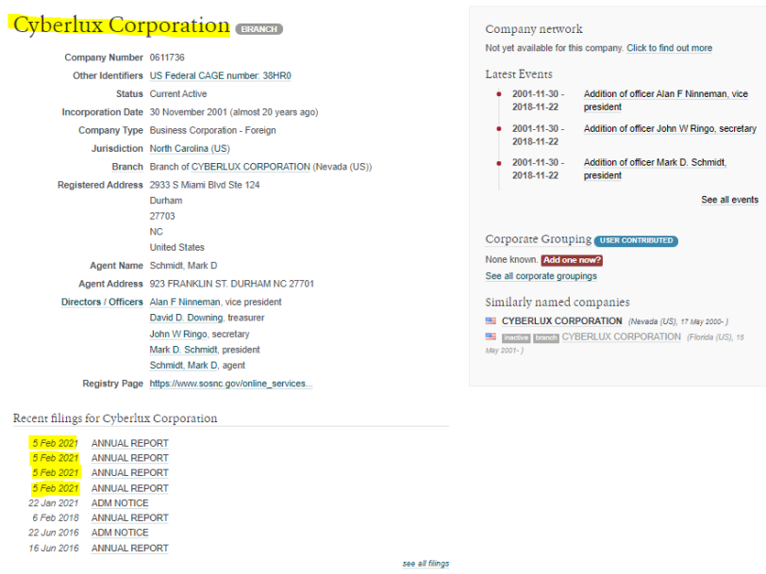Click agent name 'Schmidt, Mark D' text
The image size is (766, 574).
tap(184, 266)
